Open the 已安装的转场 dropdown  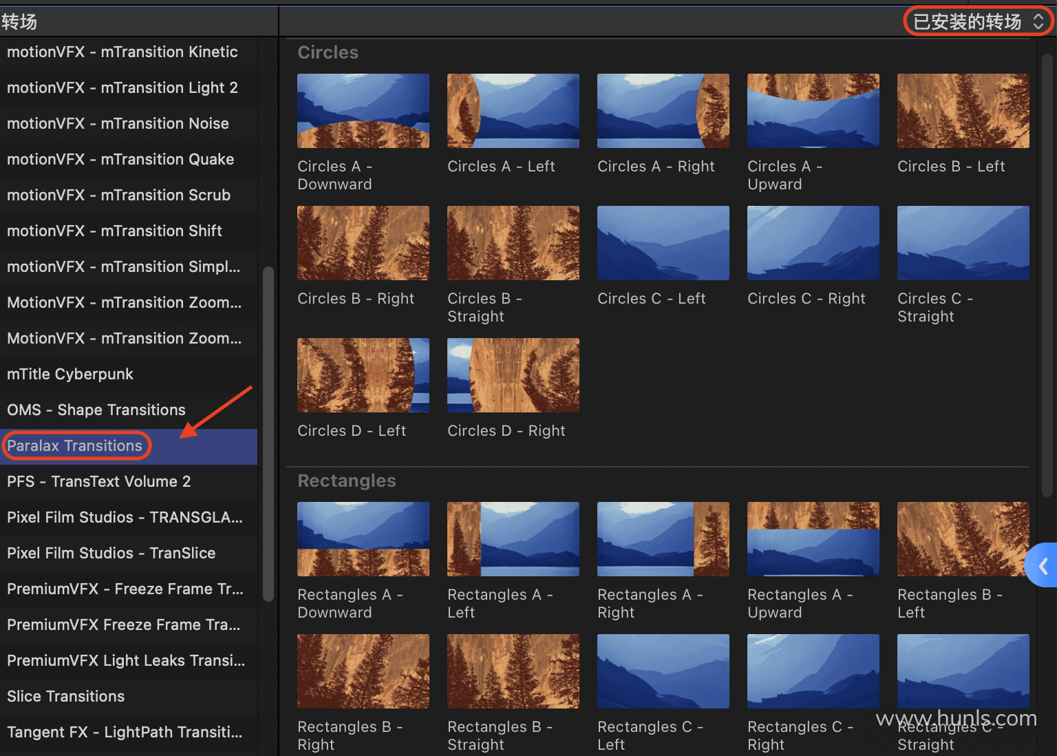tap(977, 22)
